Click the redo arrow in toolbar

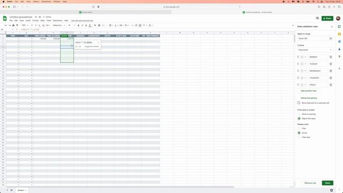10,25
